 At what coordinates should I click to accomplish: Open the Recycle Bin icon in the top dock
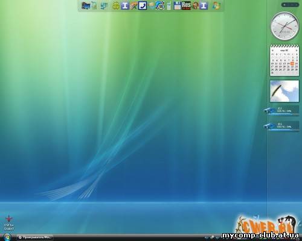(x=94, y=5)
